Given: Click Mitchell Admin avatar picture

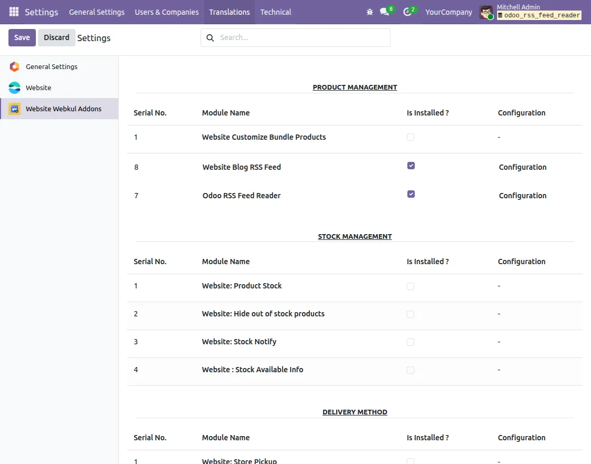Looking at the screenshot, I should pyautogui.click(x=486, y=12).
